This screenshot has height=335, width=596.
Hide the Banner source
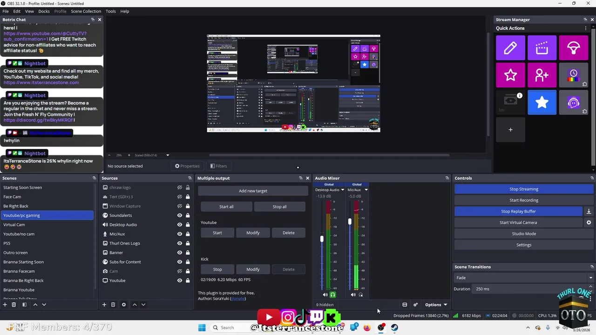click(180, 253)
